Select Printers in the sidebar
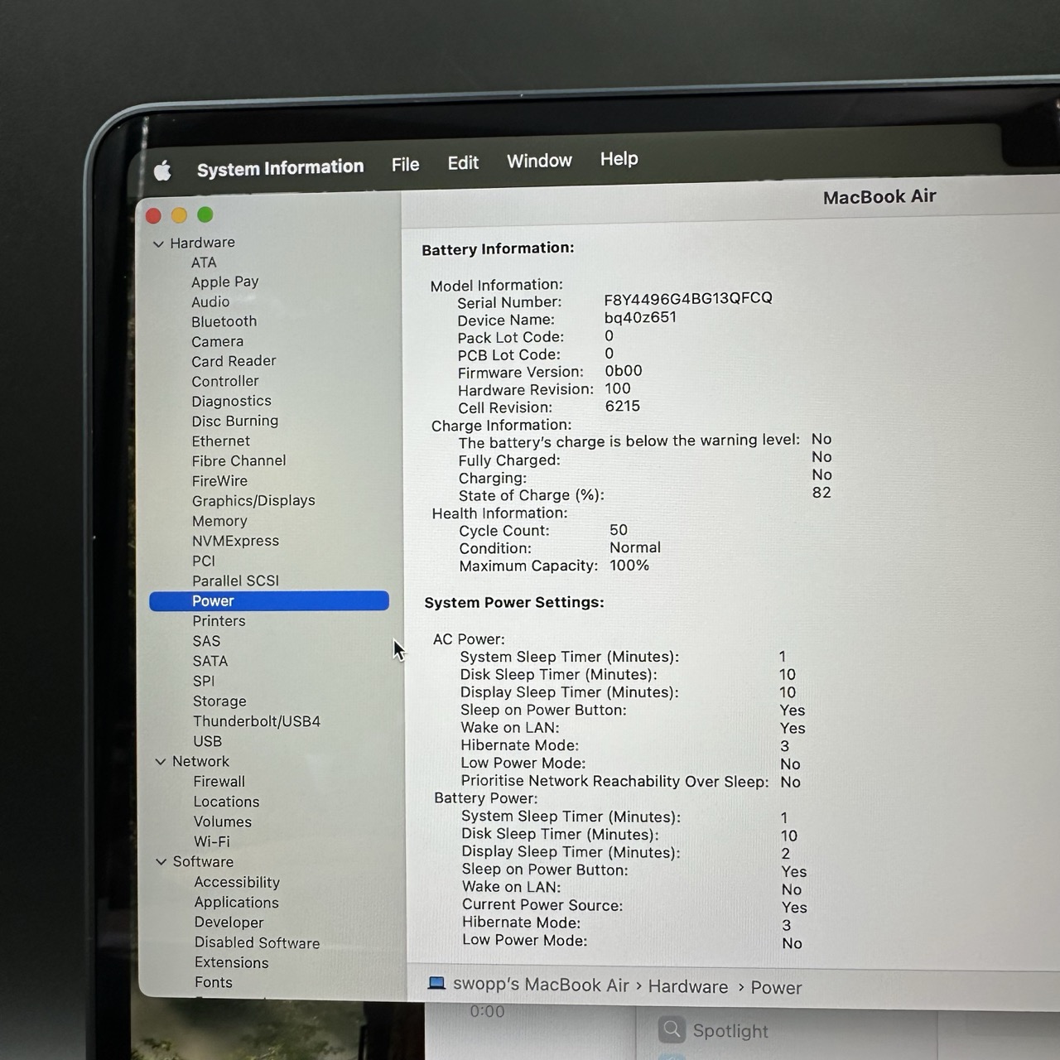 coord(219,621)
